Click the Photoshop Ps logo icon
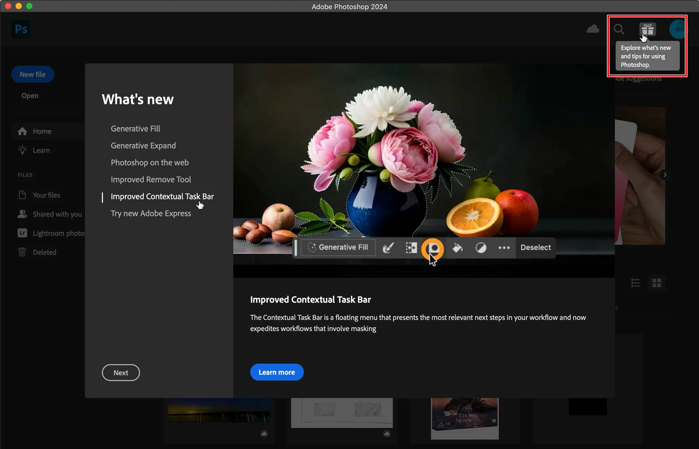 point(21,29)
